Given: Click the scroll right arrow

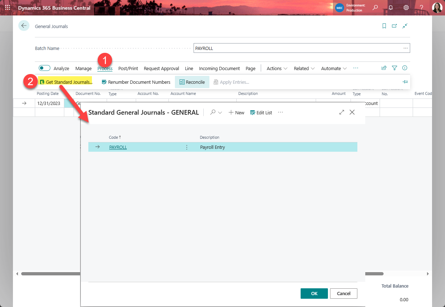Looking at the screenshot, I should coord(428,274).
